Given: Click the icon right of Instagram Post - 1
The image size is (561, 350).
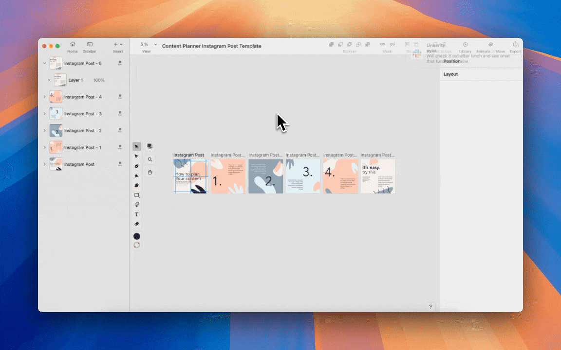Looking at the screenshot, I should [120, 147].
